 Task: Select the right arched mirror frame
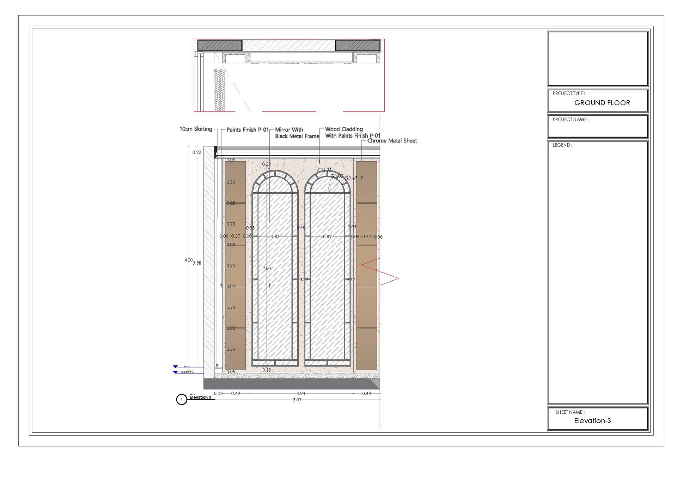[x=327, y=268]
